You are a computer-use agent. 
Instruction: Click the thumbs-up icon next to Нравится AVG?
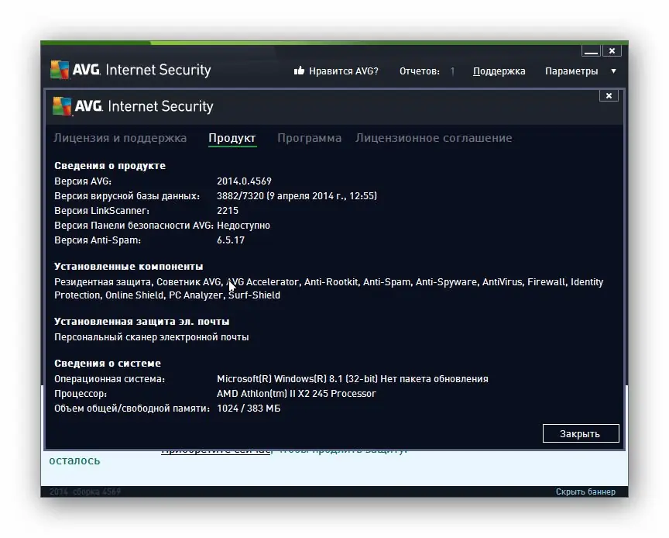coord(299,71)
